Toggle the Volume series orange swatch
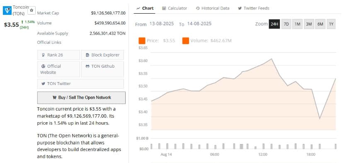This screenshot has width=342, height=163. pos(186,40)
